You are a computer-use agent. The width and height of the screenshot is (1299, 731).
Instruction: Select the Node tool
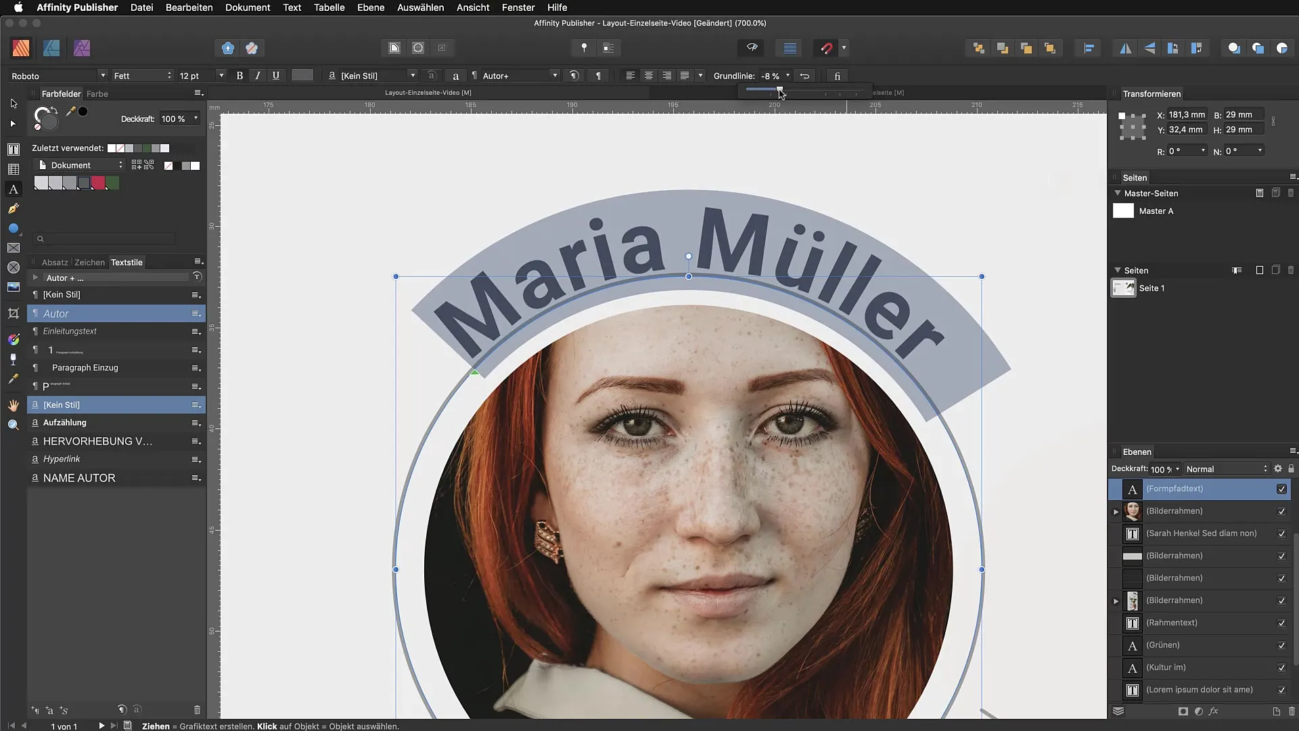(x=13, y=124)
